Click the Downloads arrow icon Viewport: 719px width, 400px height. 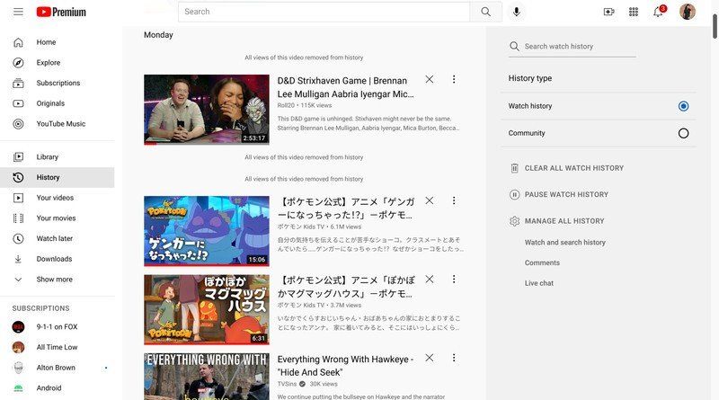click(18, 259)
